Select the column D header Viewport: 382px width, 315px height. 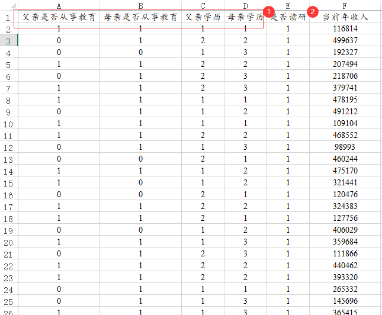(245, 5)
